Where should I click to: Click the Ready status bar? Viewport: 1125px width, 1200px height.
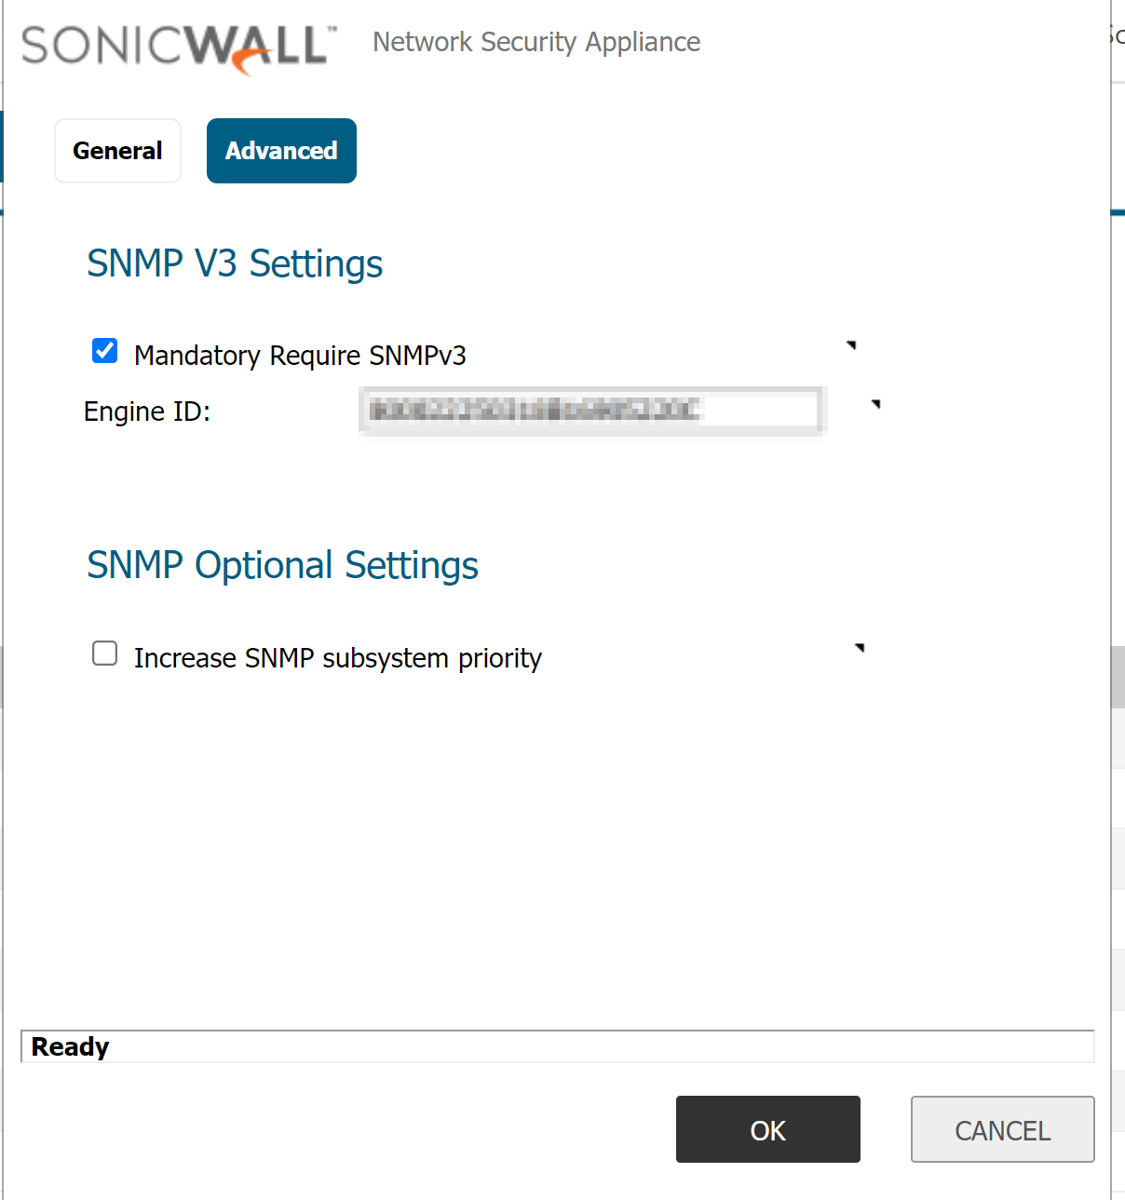click(x=557, y=1046)
